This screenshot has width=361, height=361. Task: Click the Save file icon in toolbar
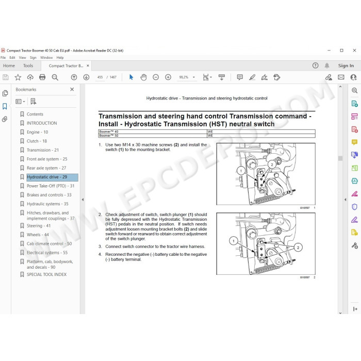click(6, 77)
